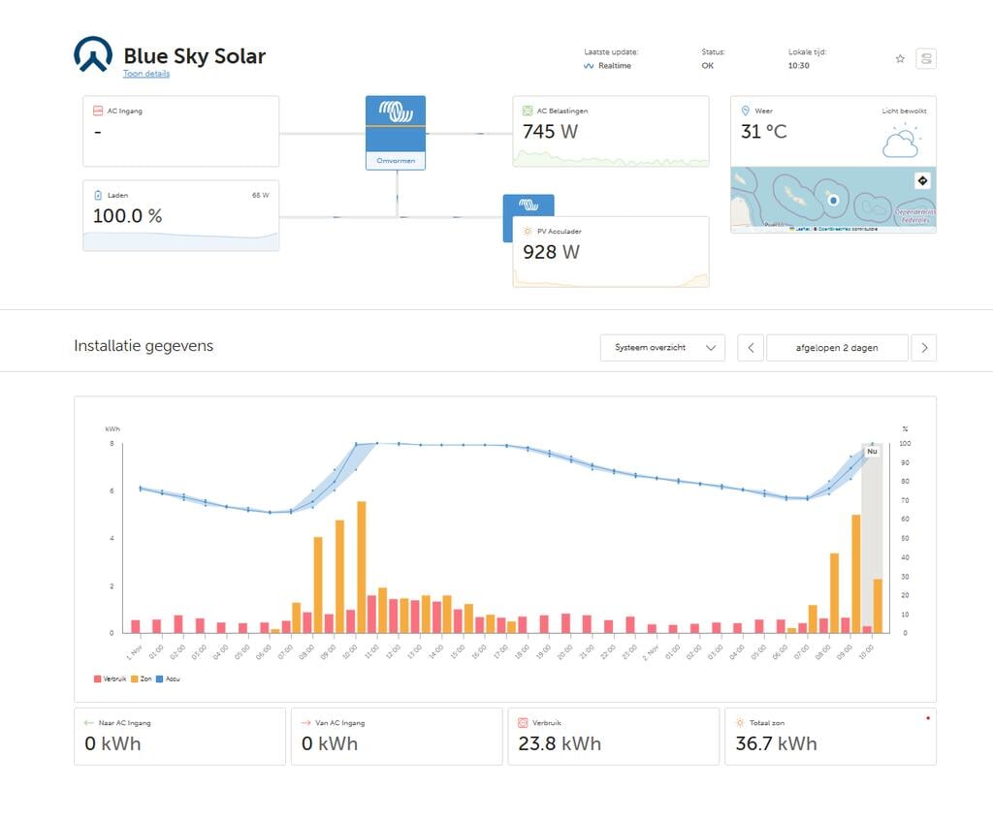Click the Nu marker on the chart
Viewport: 993px width, 820px height.
click(872, 452)
